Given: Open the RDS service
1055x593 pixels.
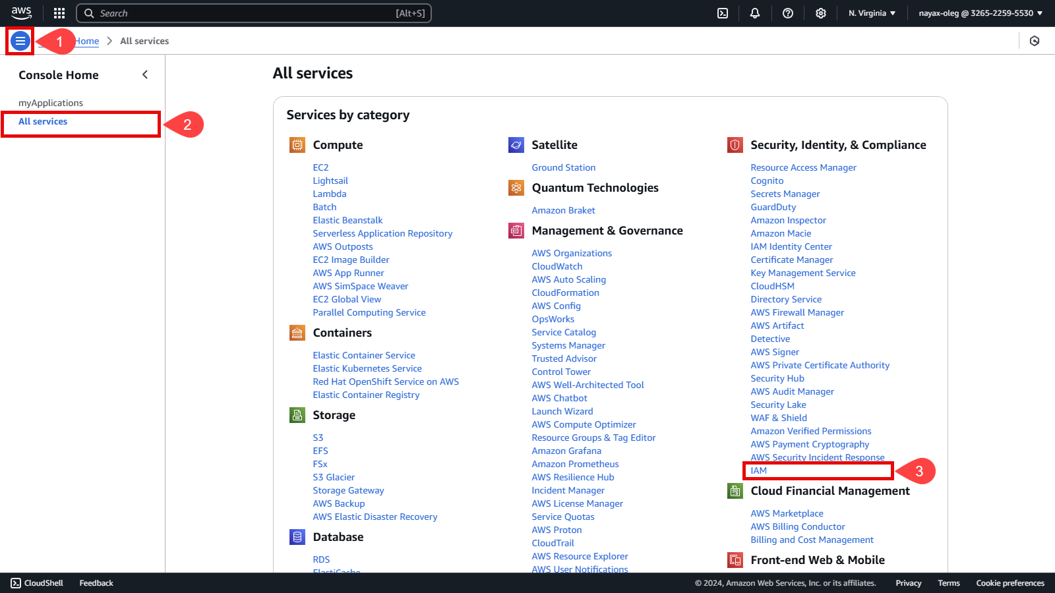Looking at the screenshot, I should [321, 559].
